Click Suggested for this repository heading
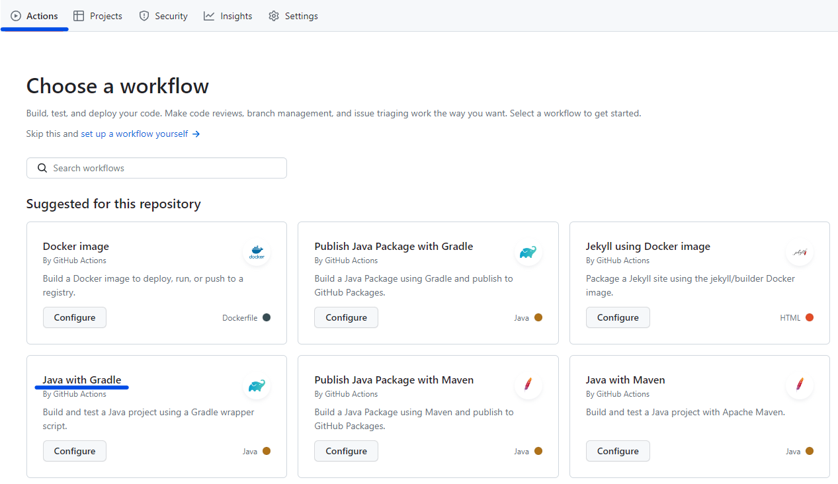Screen dimensions: 838x484 point(114,204)
